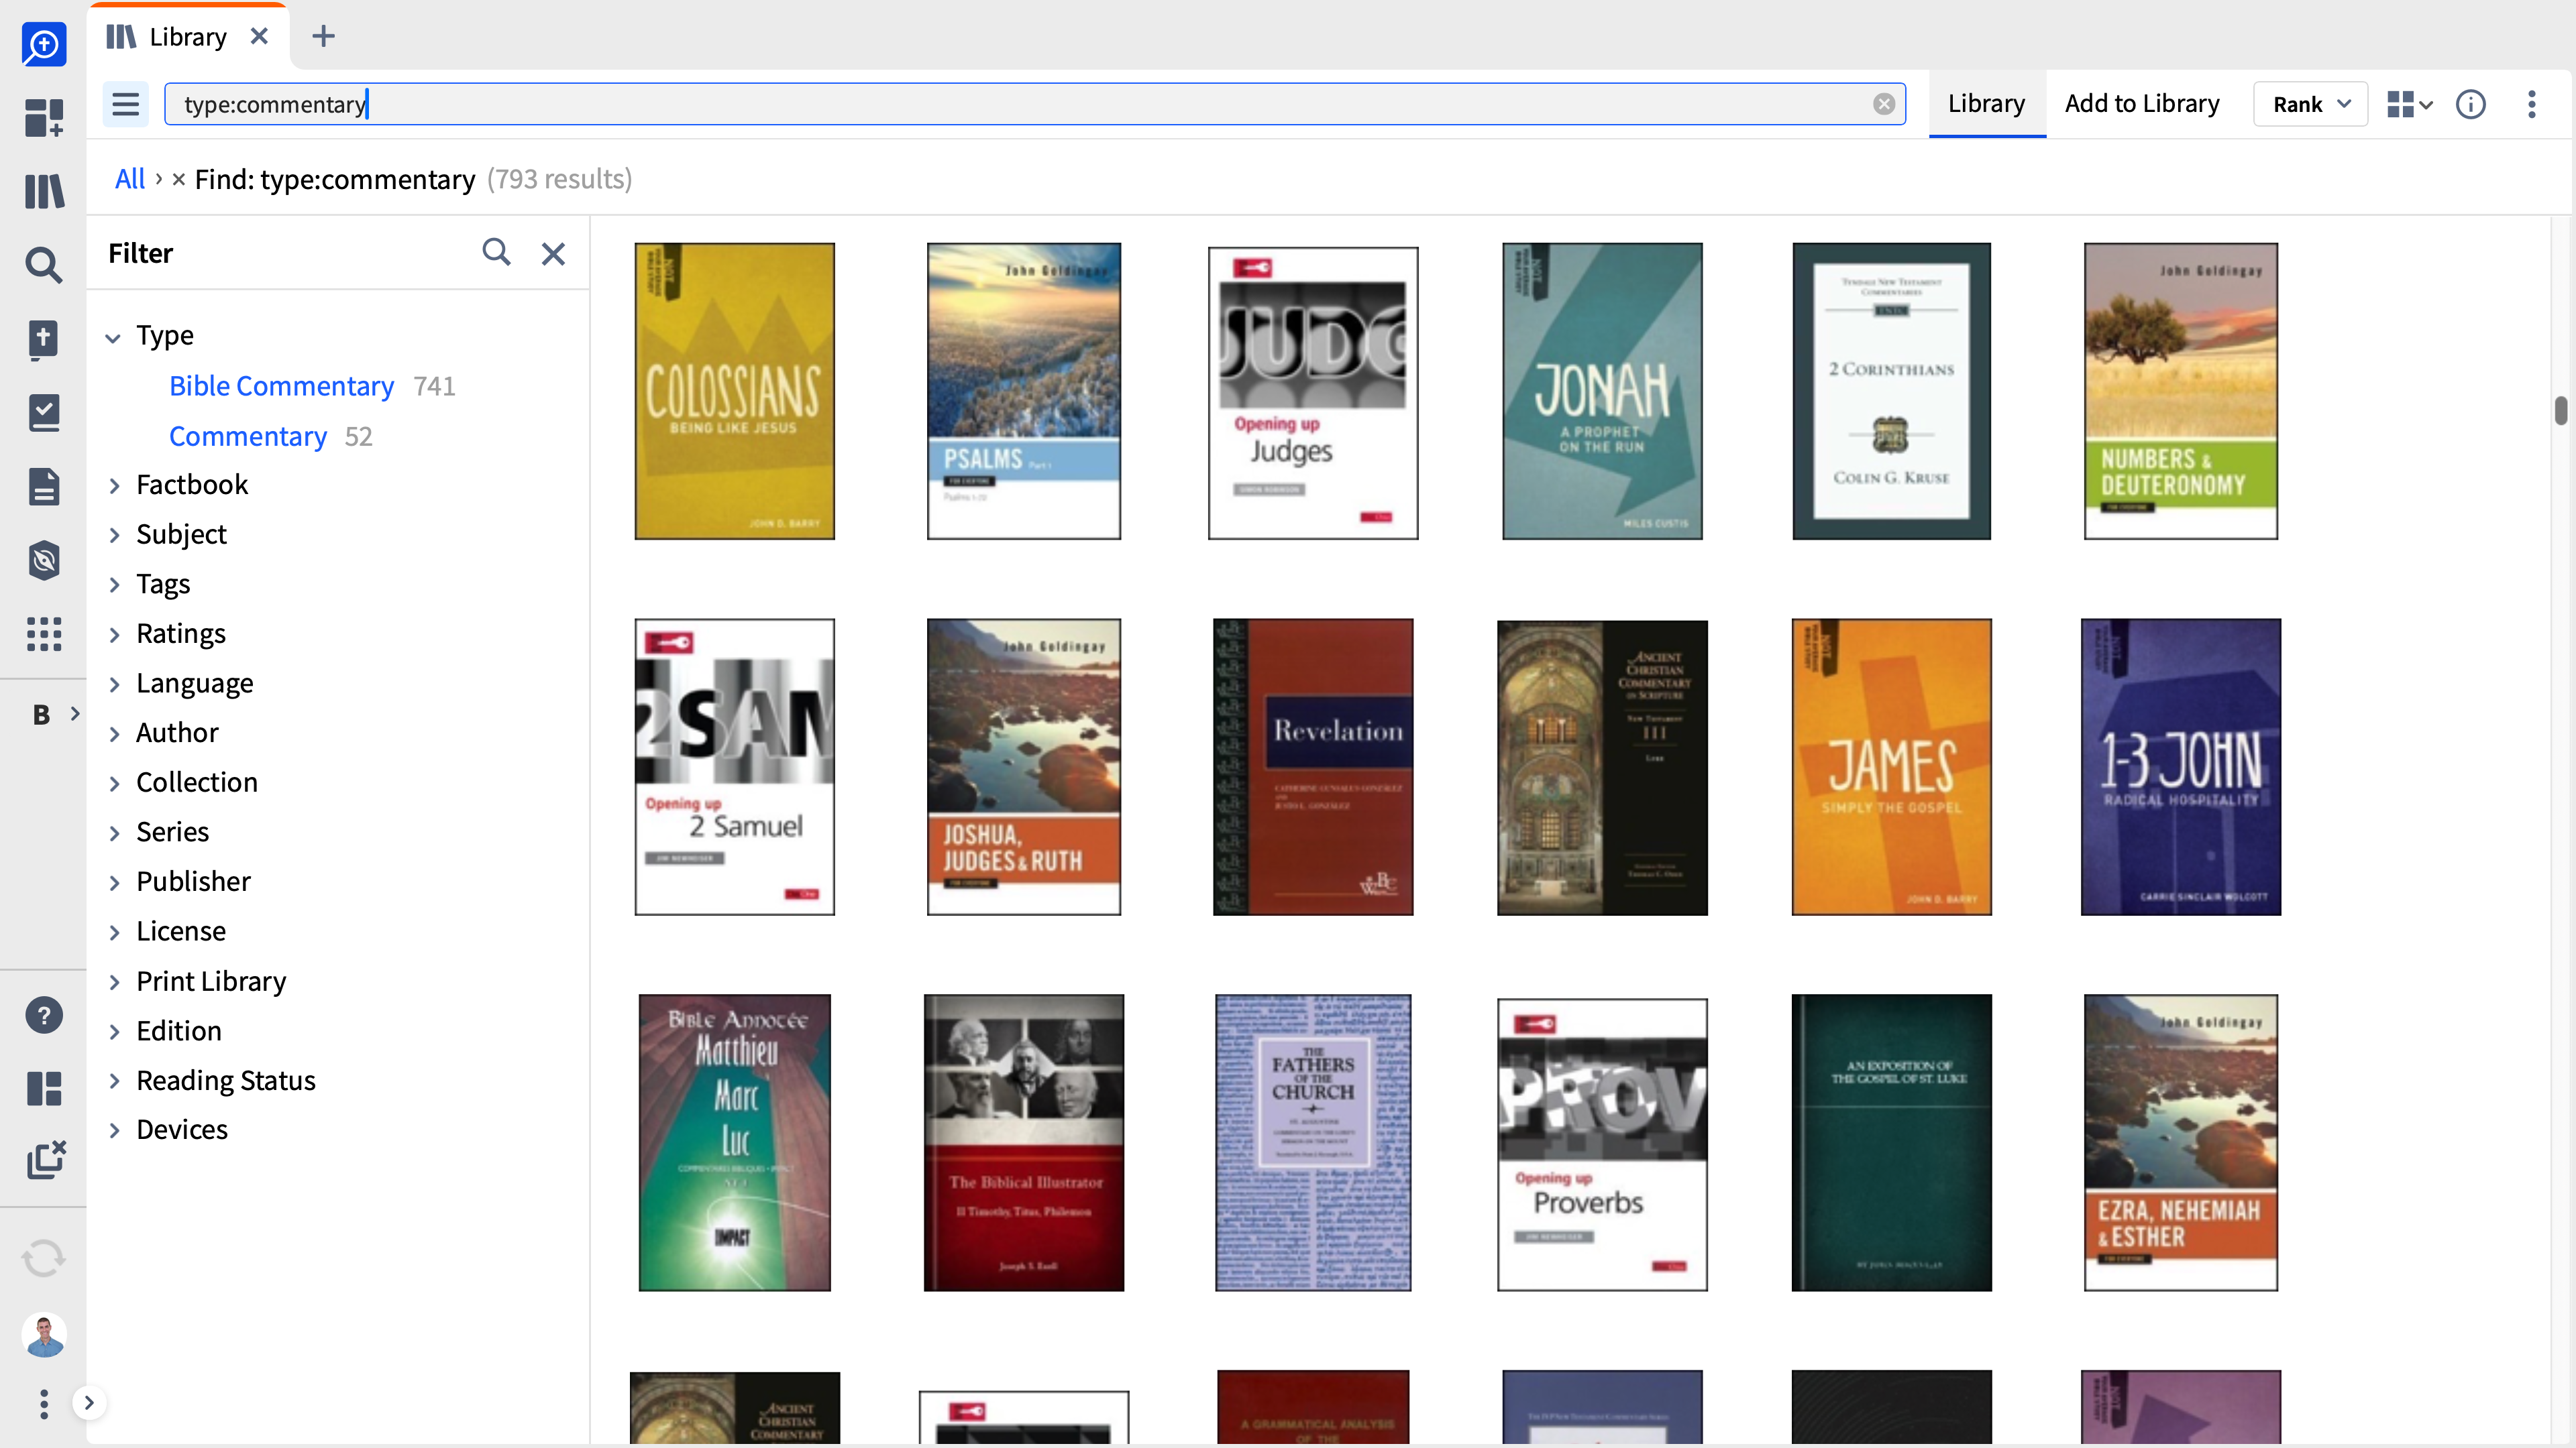
Task: Remove the type:commentary find filter
Action: pos(178,180)
